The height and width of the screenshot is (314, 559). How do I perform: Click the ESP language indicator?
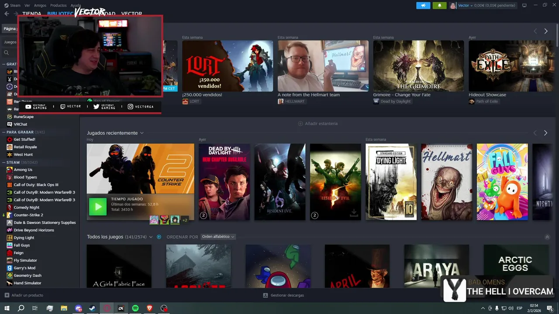tap(520, 308)
